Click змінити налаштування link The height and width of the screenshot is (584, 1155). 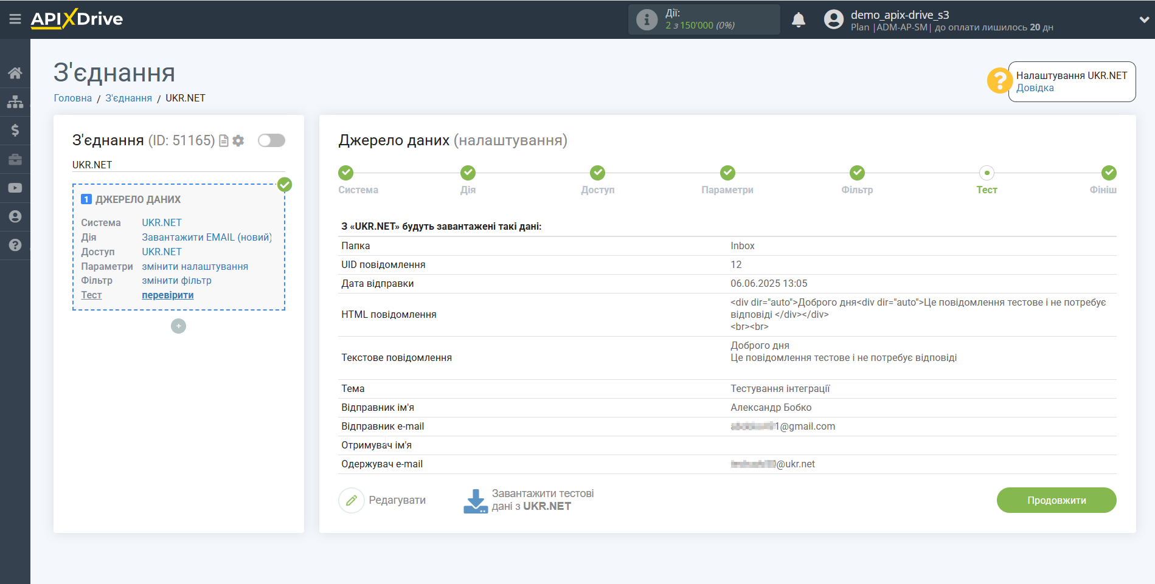tap(195, 266)
